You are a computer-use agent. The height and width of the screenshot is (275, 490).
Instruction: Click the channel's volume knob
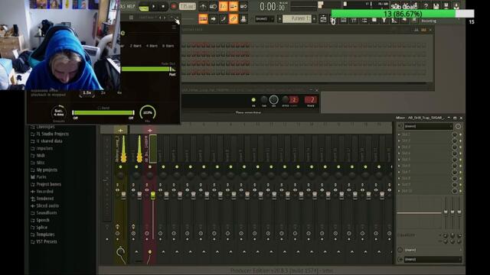click(274, 99)
